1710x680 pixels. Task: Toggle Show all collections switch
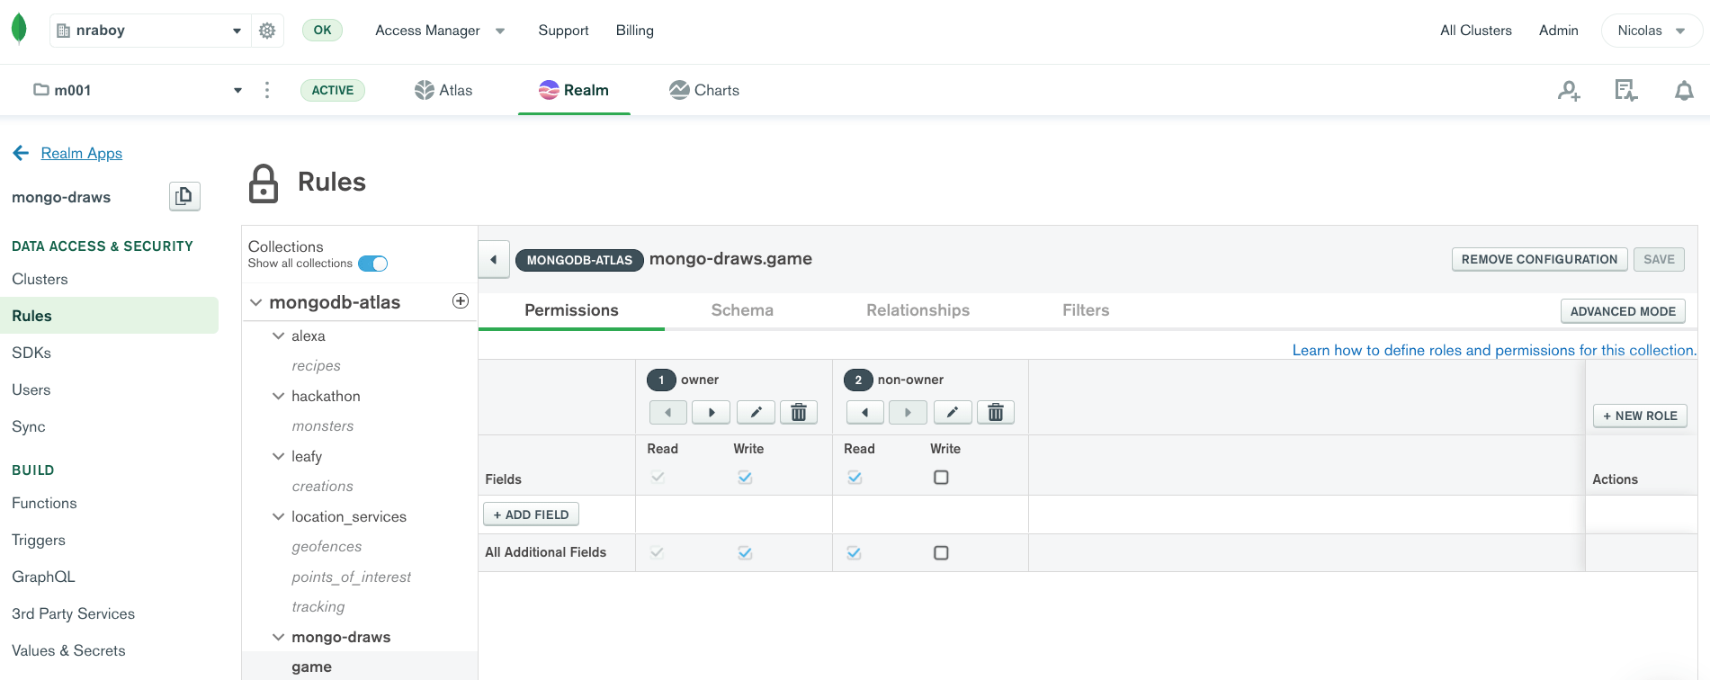coord(372,264)
